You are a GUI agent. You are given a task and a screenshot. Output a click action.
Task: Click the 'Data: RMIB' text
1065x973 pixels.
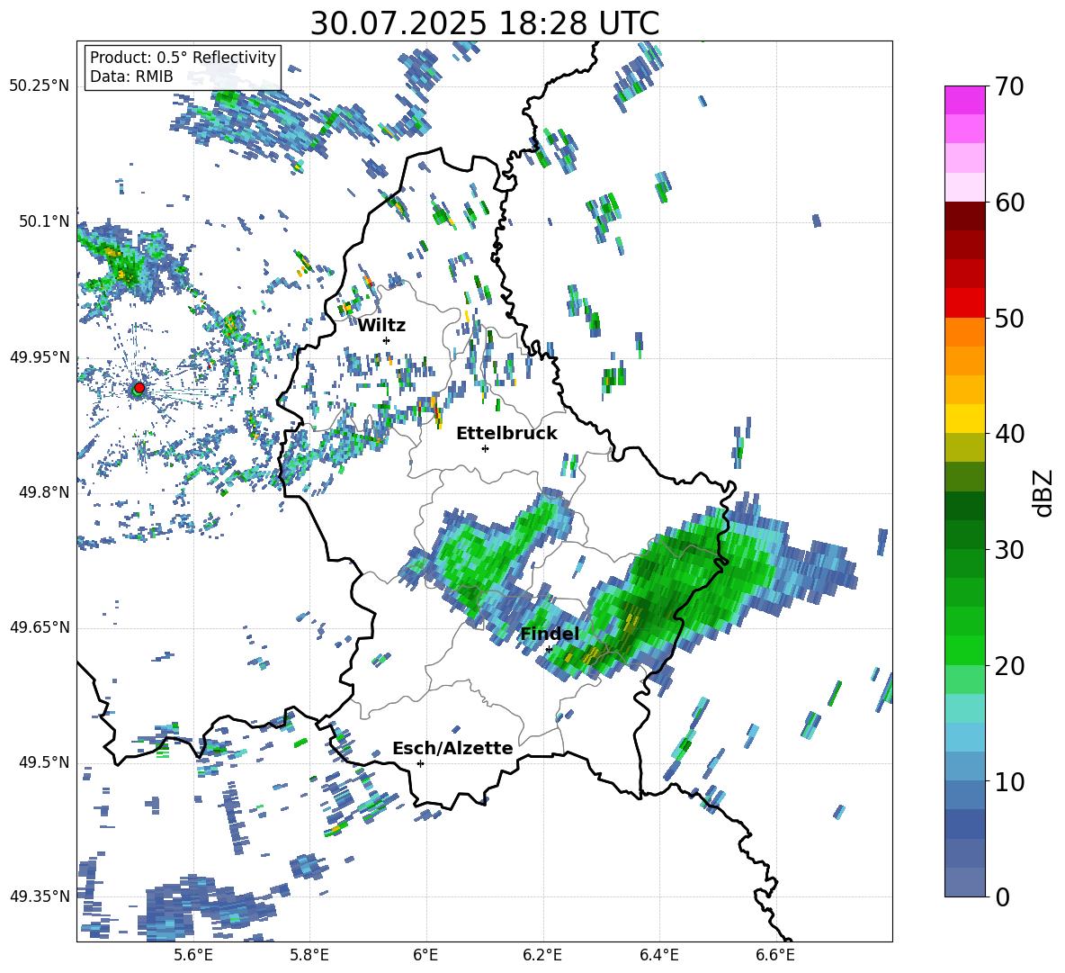click(131, 77)
